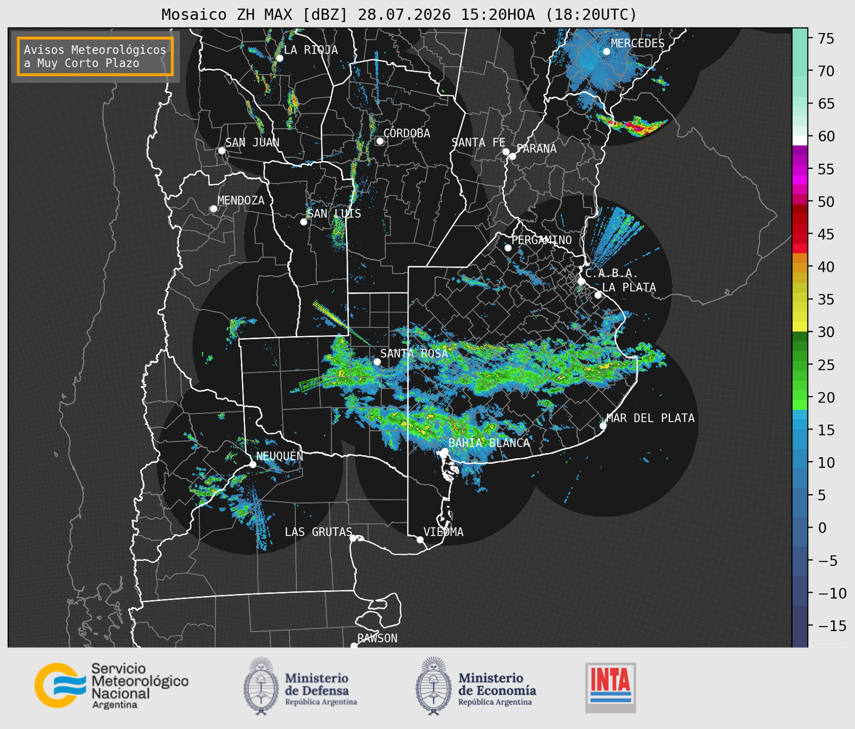
Task: Click the NEUQUÉN city marker
Action: [252, 464]
